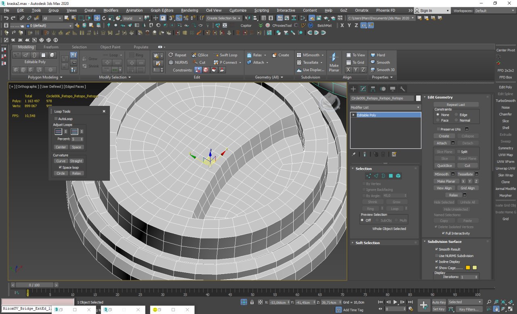This screenshot has width=517, height=314.
Task: Click the Auto Key button
Action: (x=439, y=302)
